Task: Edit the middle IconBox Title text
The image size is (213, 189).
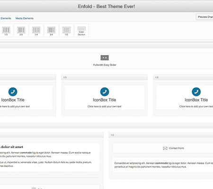Action: point(105,100)
